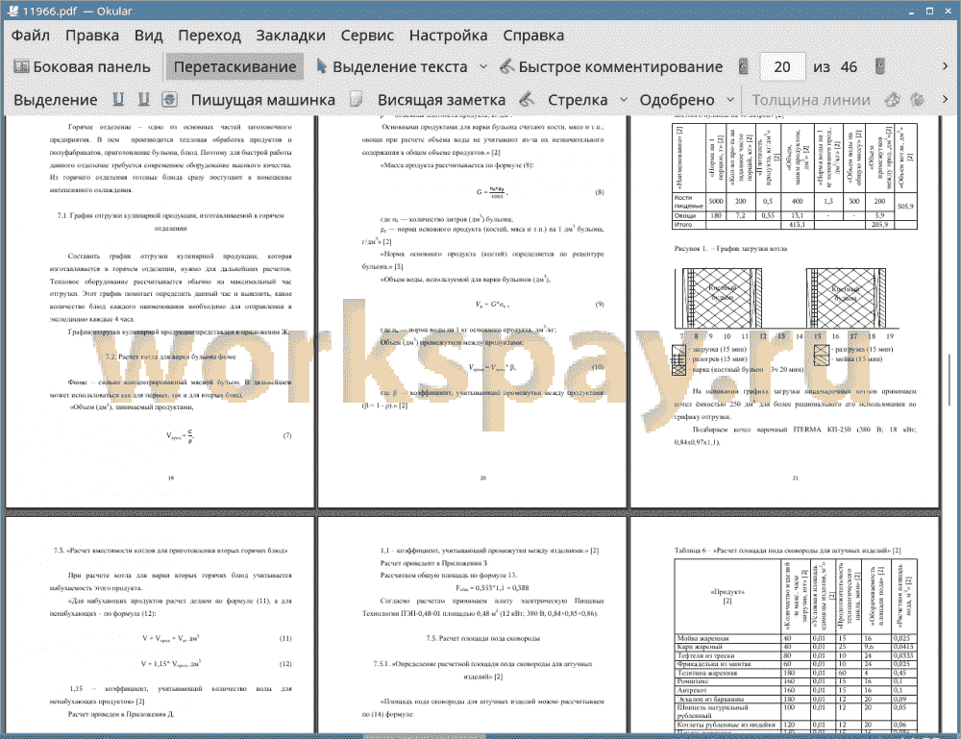Click the Okular app icon in title bar
Image resolution: width=961 pixels, height=739 pixels.
tap(12, 11)
